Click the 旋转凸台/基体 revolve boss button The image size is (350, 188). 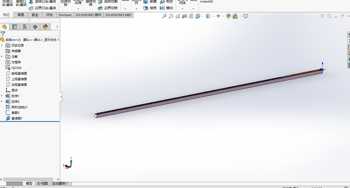pyautogui.click(x=21, y=3)
